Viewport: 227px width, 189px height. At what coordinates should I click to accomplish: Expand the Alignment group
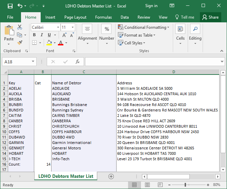point(87,35)
